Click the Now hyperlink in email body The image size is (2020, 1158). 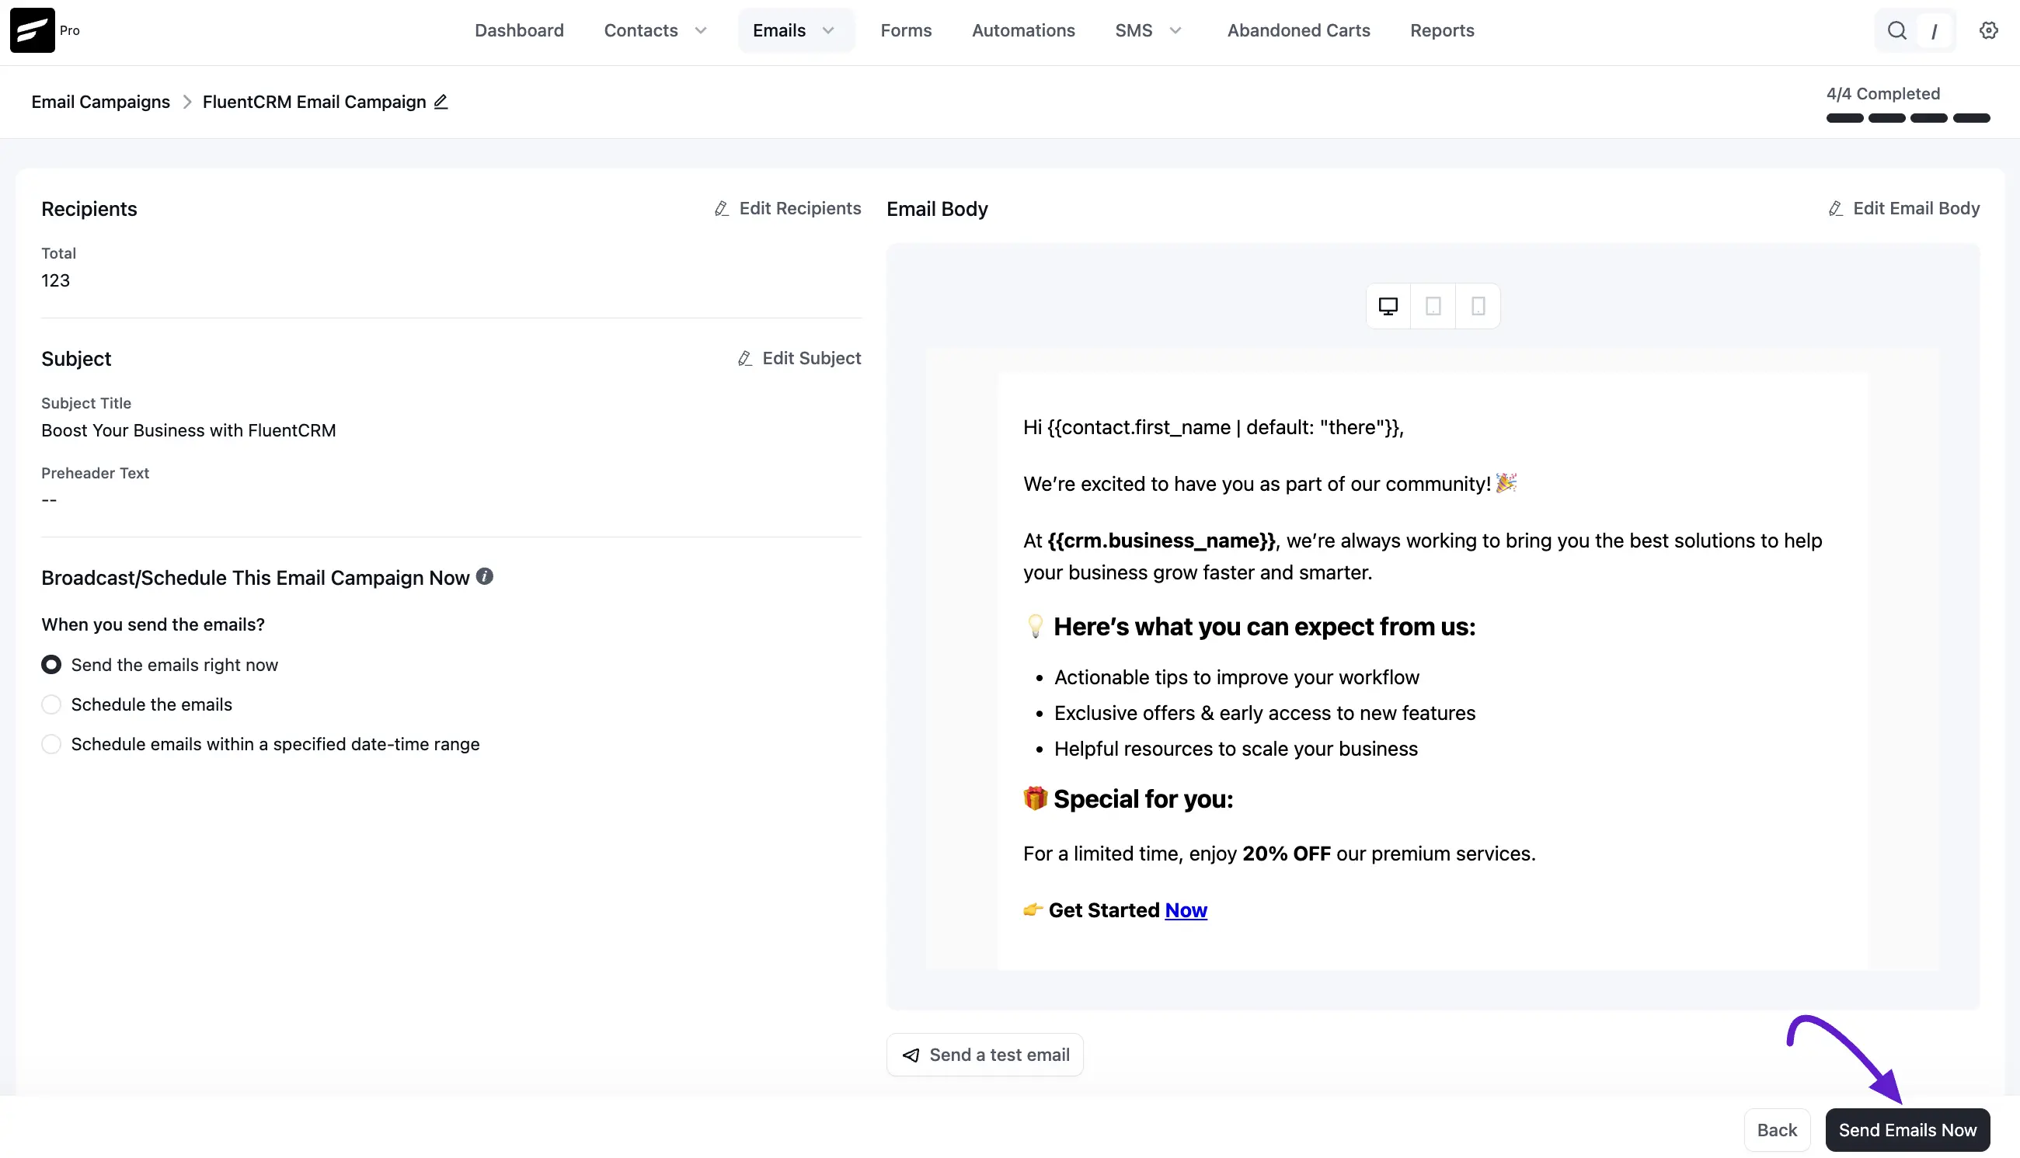[x=1186, y=911]
